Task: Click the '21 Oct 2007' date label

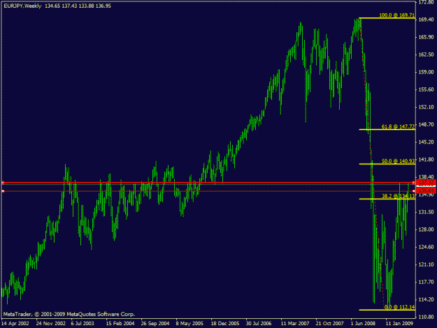Action: pyautogui.click(x=329, y=324)
